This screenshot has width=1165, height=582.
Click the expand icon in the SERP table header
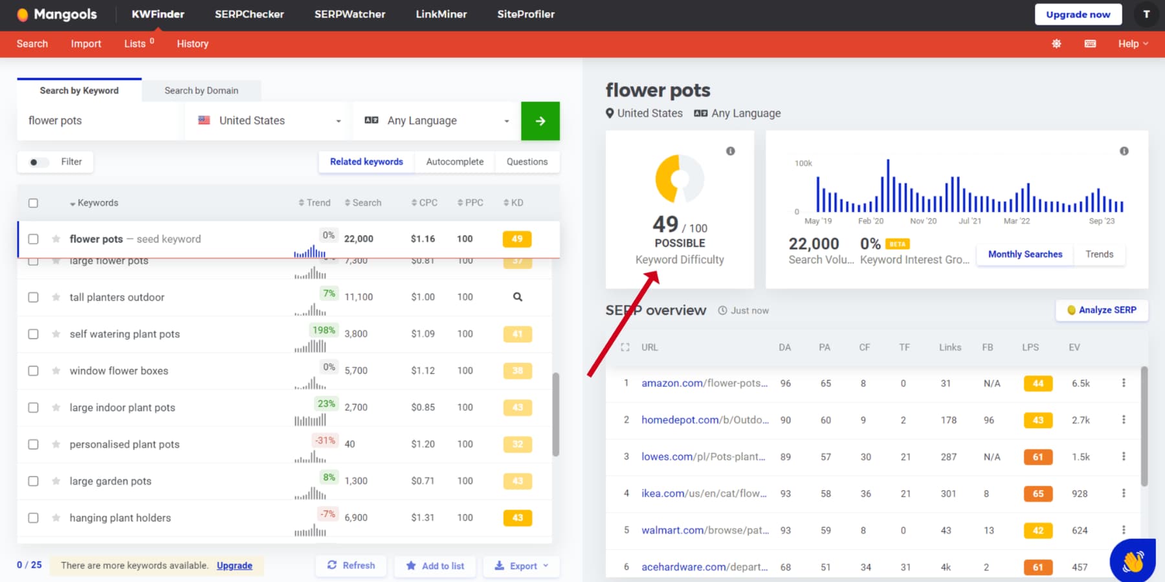(625, 347)
